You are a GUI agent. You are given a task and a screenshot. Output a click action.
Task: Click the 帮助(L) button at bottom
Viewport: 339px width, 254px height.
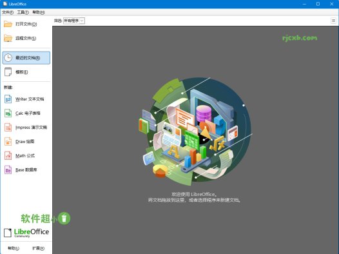pos(14,248)
